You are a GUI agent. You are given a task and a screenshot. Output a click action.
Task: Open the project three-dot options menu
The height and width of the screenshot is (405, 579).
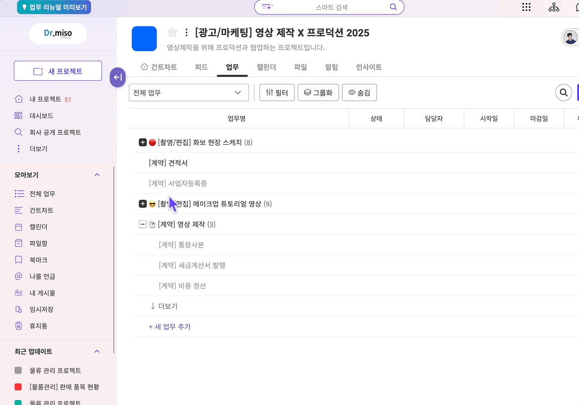186,33
